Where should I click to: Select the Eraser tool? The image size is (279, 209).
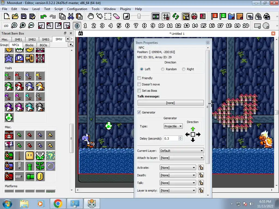[116, 16]
